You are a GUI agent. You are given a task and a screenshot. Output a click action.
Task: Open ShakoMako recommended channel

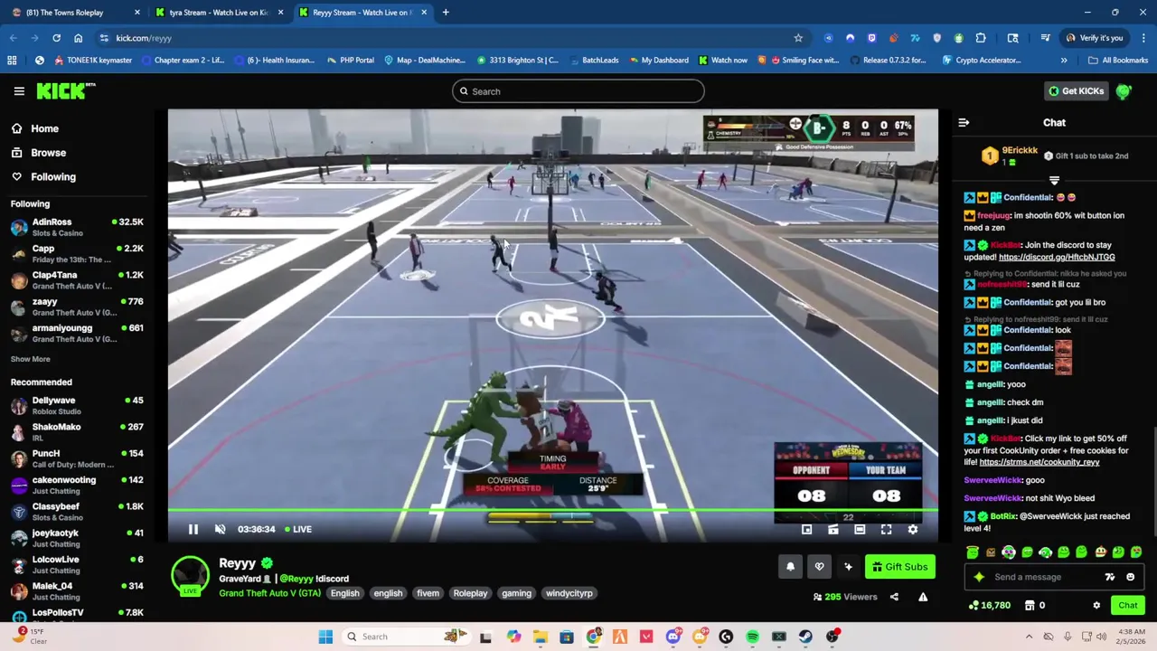point(77,432)
